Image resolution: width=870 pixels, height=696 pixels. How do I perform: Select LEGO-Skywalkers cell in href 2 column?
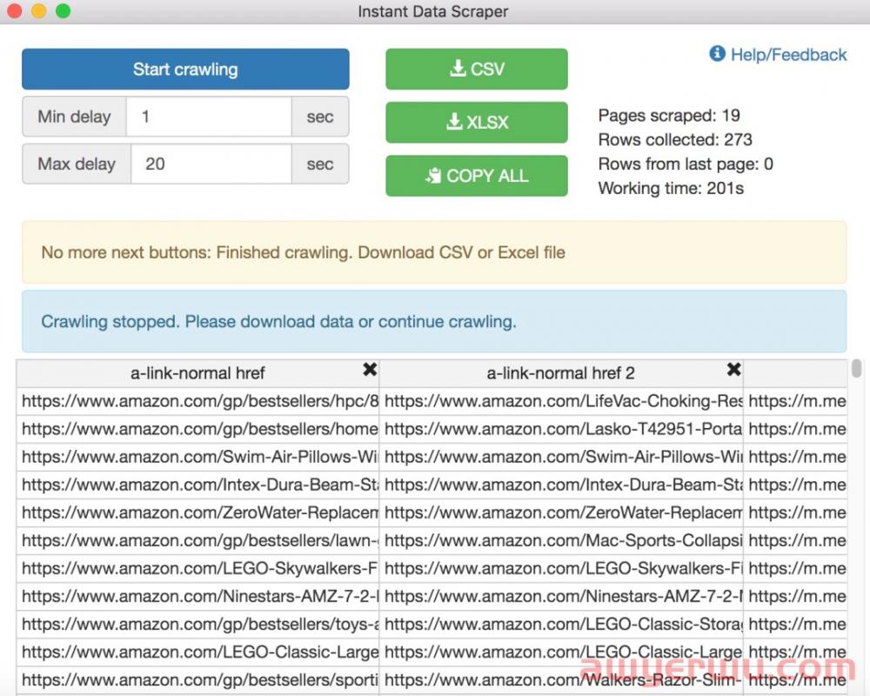tap(561, 568)
